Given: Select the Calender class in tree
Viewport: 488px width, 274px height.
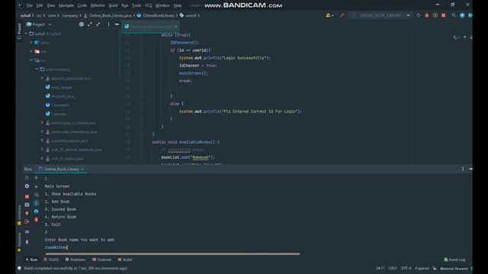Looking at the screenshot, I should (59, 114).
